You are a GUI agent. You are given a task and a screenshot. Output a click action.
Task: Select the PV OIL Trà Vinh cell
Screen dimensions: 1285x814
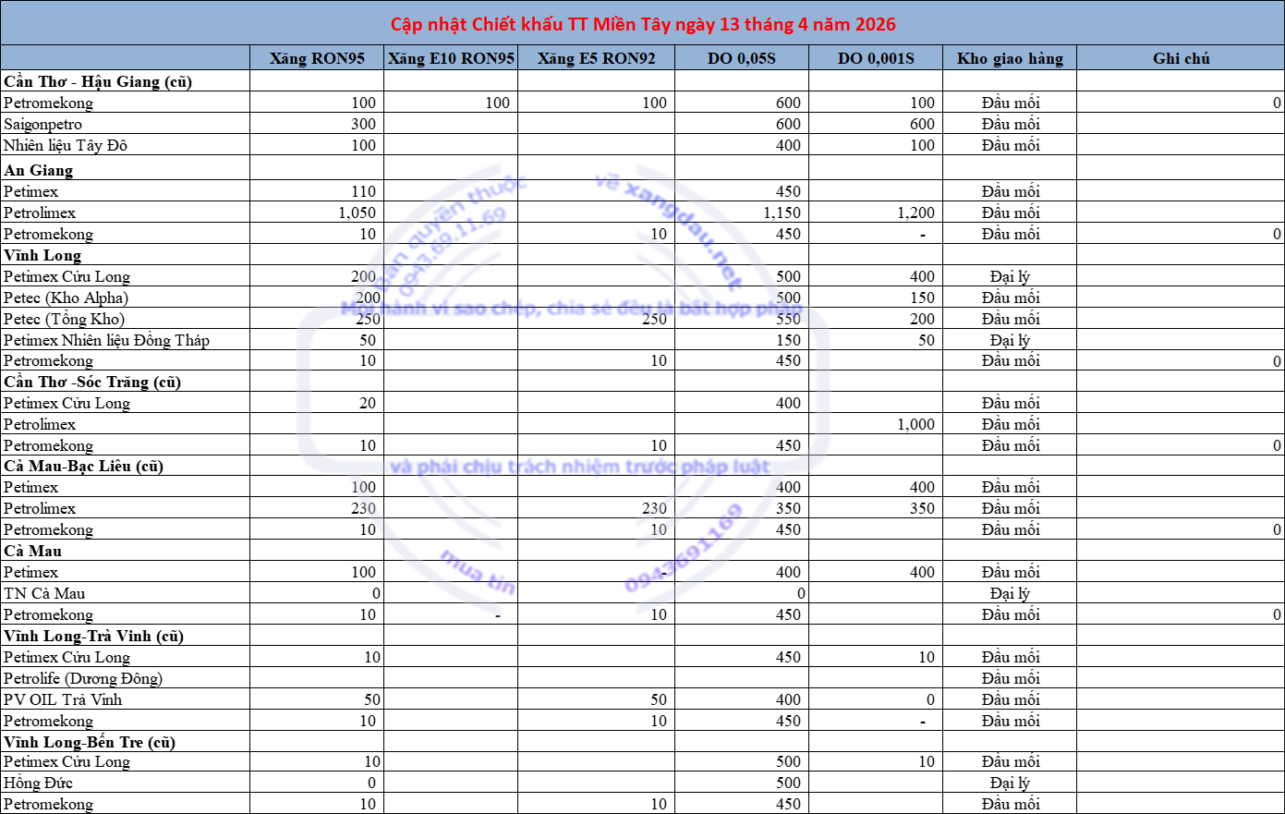click(63, 699)
